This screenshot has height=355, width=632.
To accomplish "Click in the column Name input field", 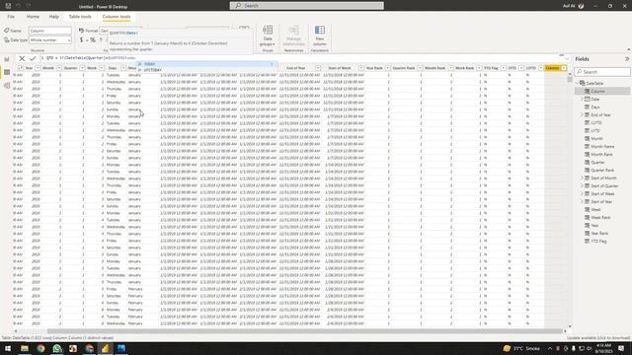I will (50, 31).
